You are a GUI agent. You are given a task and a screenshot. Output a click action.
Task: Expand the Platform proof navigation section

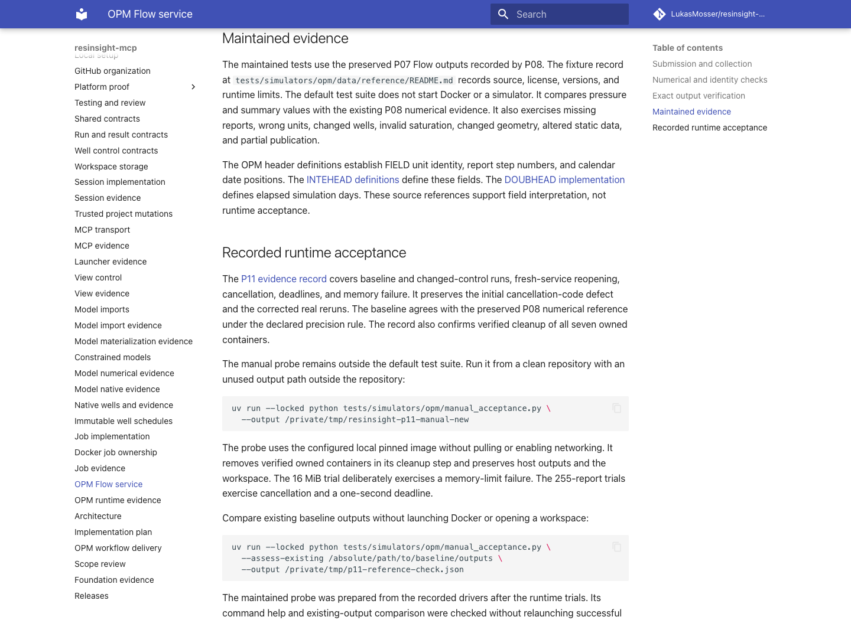(x=193, y=87)
